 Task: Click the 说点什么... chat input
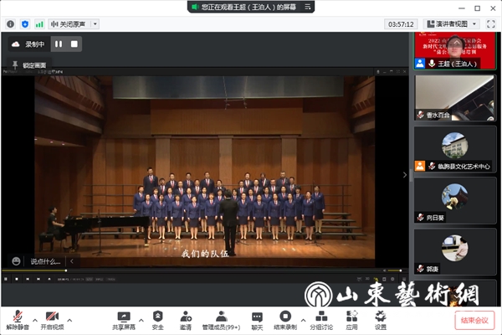45,261
